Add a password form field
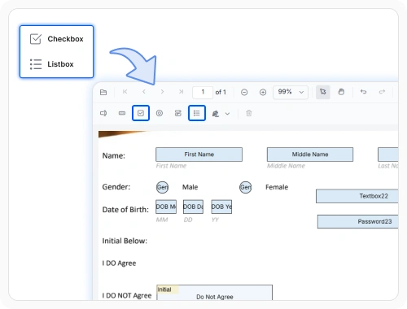The image size is (407, 309). tap(122, 113)
